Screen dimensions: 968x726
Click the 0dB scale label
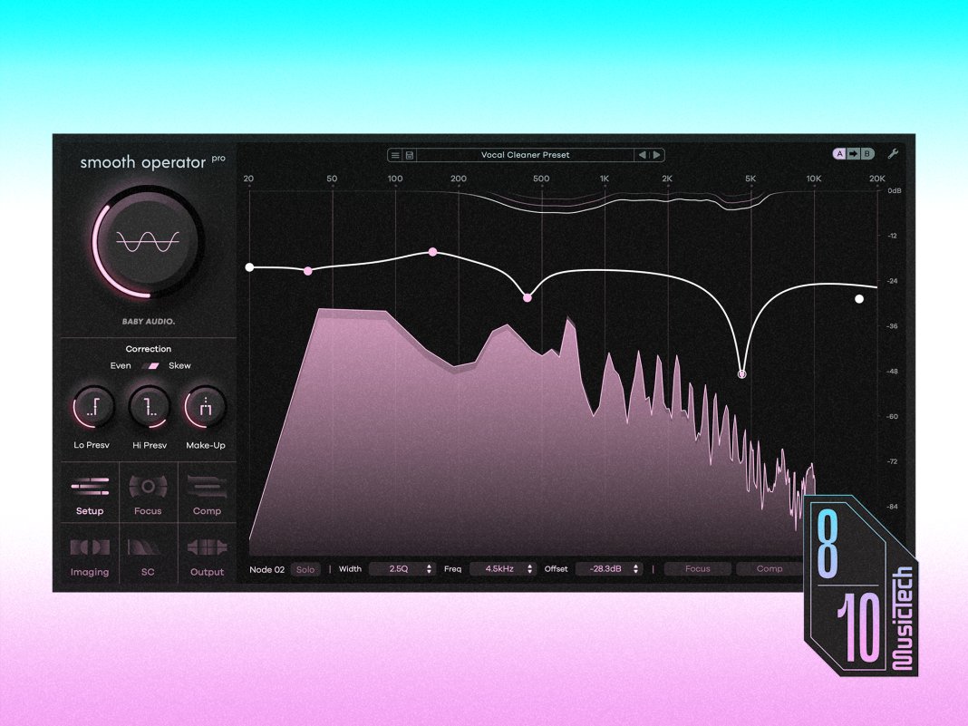[894, 190]
